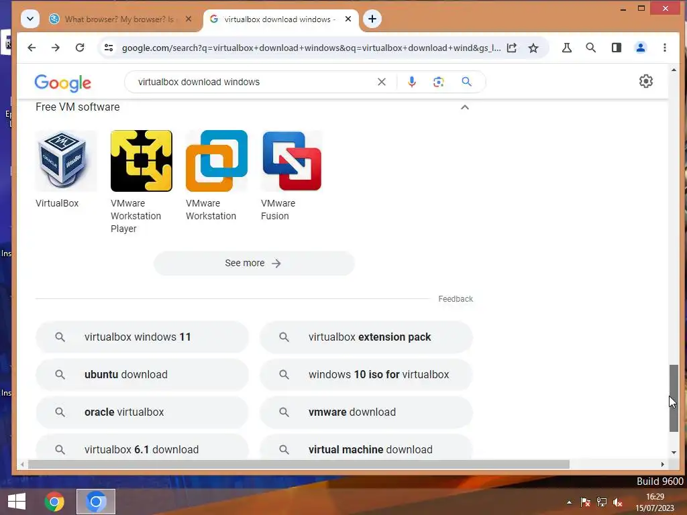Submit search with blue magnifier
This screenshot has height=515, width=687.
click(467, 82)
